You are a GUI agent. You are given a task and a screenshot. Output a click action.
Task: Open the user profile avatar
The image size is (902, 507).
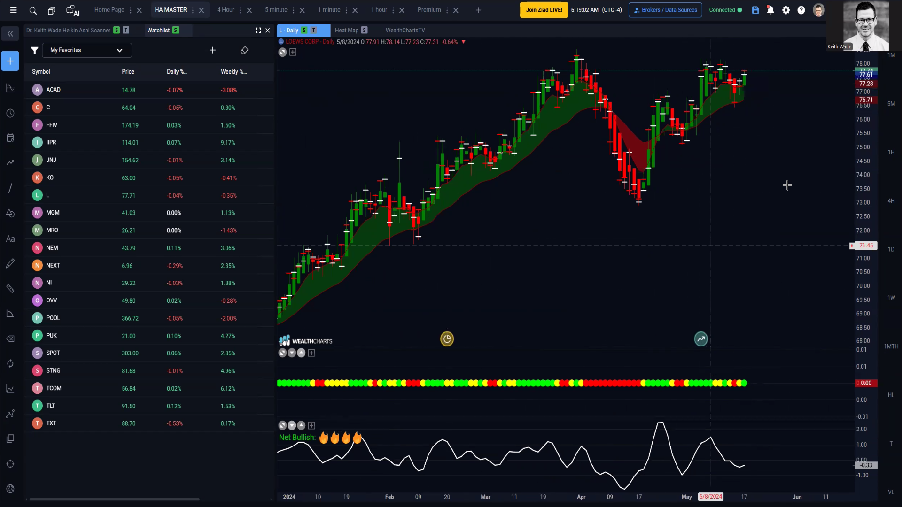818,10
